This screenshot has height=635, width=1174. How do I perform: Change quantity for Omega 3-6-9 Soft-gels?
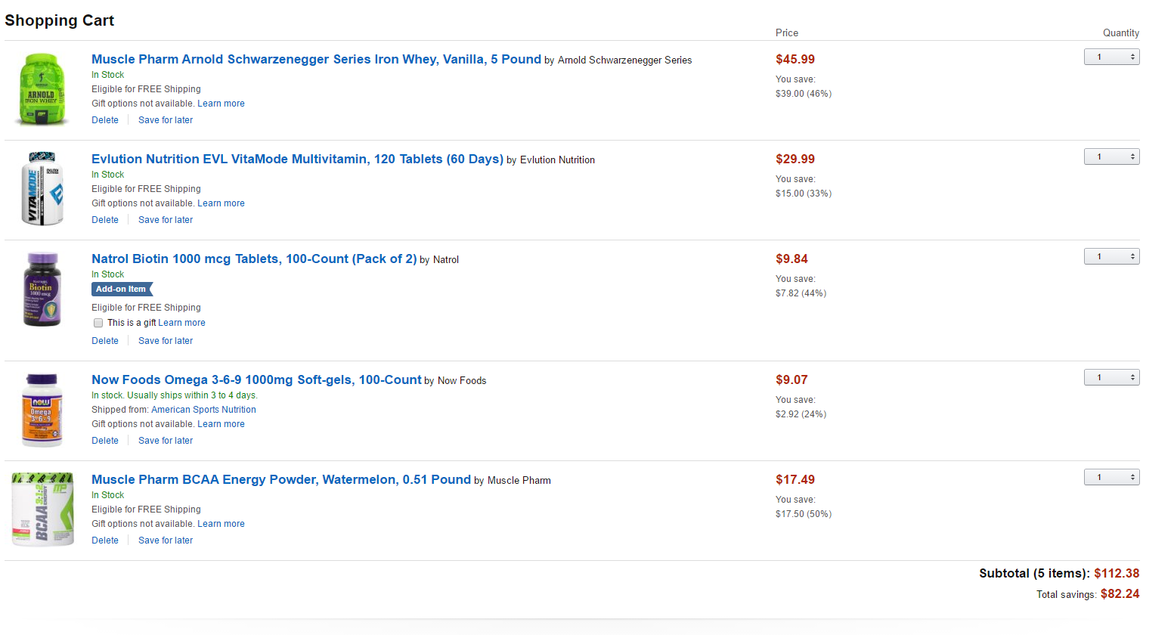[x=1111, y=377]
